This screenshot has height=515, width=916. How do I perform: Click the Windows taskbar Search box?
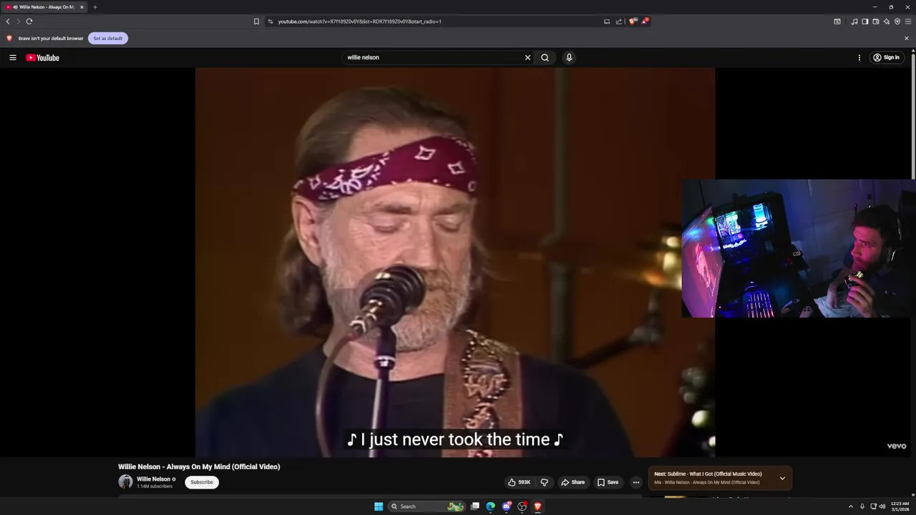(x=427, y=506)
